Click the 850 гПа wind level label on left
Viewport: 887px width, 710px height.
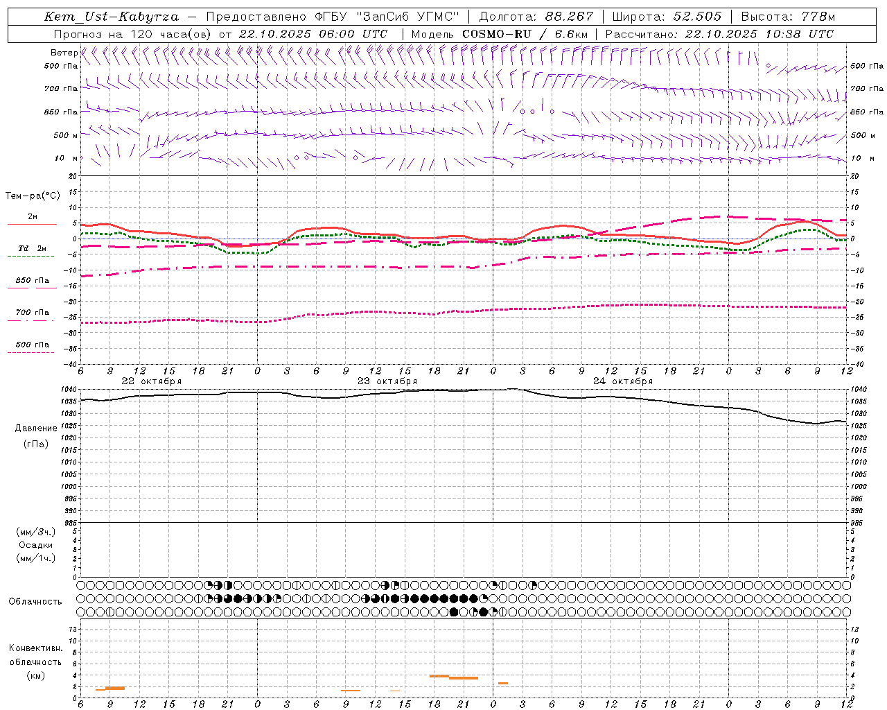(61, 112)
